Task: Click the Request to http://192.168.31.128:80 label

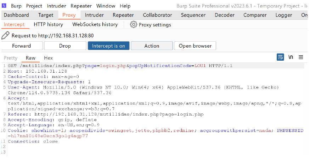Action: [x=52, y=36]
